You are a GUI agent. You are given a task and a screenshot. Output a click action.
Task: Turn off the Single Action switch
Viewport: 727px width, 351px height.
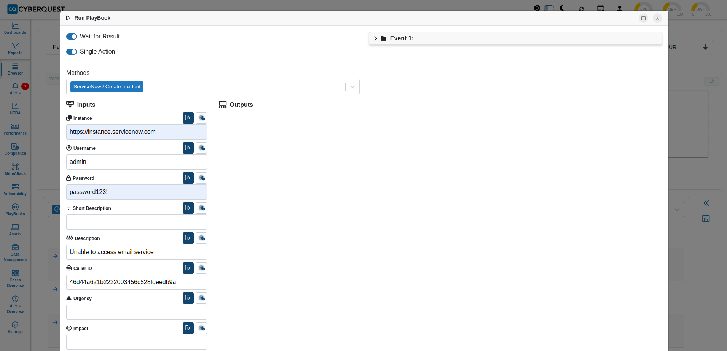(72, 52)
